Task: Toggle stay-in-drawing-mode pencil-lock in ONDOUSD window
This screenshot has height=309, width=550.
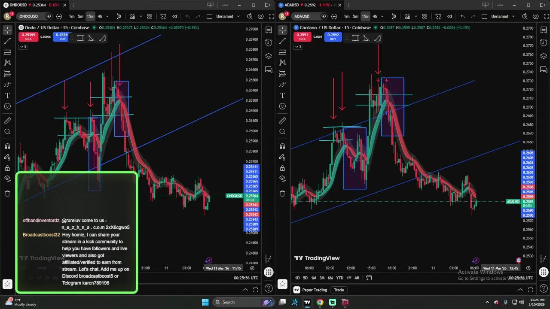Action: coord(7,157)
